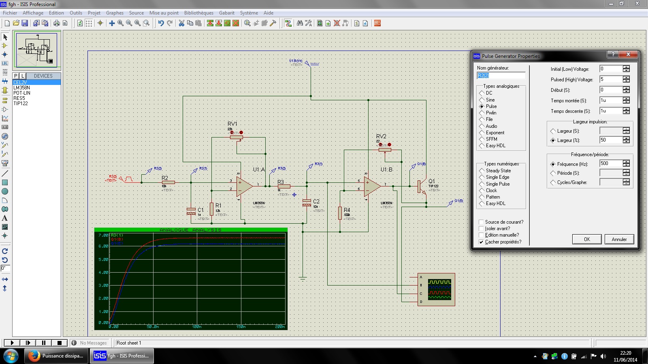Screen dimensions: 648x364
Task: Click the Save design icon
Action: 25,23
